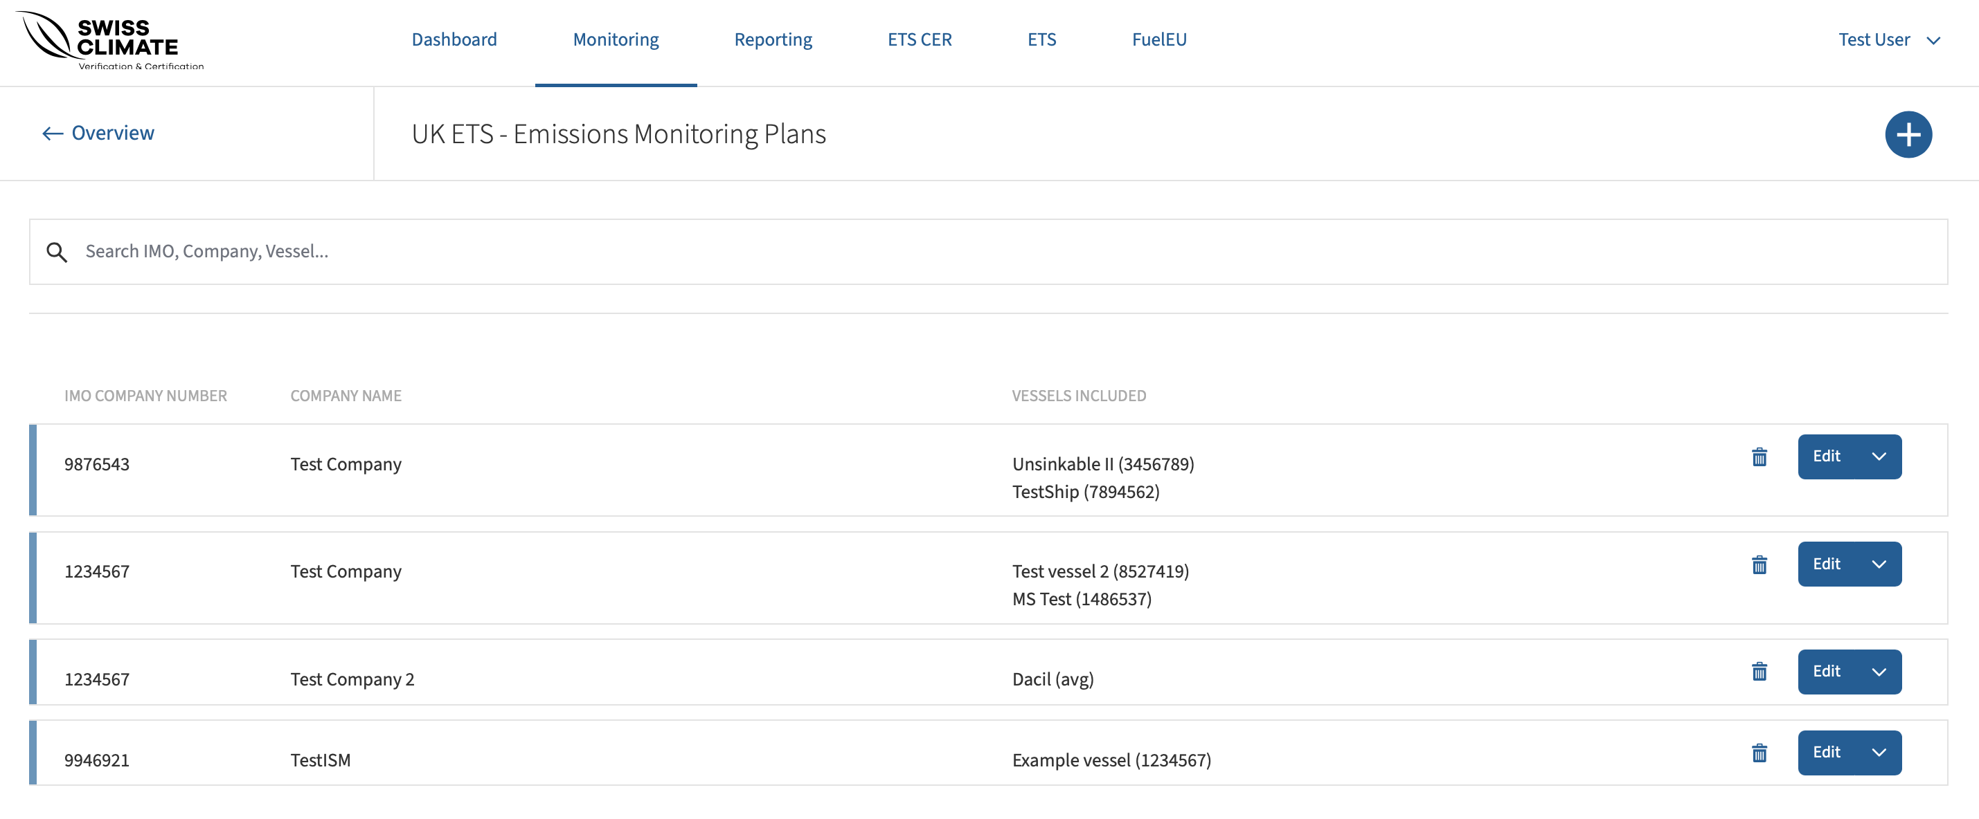Expand the Edit options for the Dacil (avg) row
The width and height of the screenshot is (1979, 819).
[1879, 672]
